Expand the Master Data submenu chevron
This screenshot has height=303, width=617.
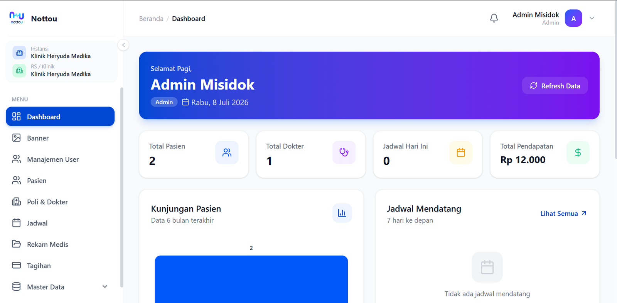tap(105, 286)
